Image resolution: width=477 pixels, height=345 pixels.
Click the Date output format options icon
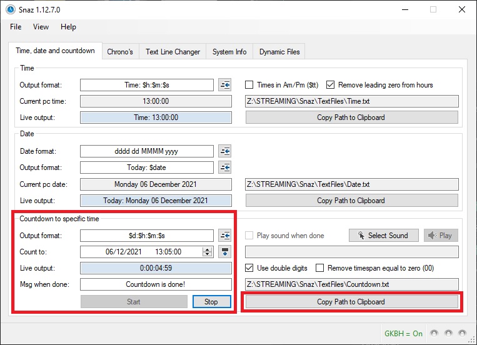(225, 167)
